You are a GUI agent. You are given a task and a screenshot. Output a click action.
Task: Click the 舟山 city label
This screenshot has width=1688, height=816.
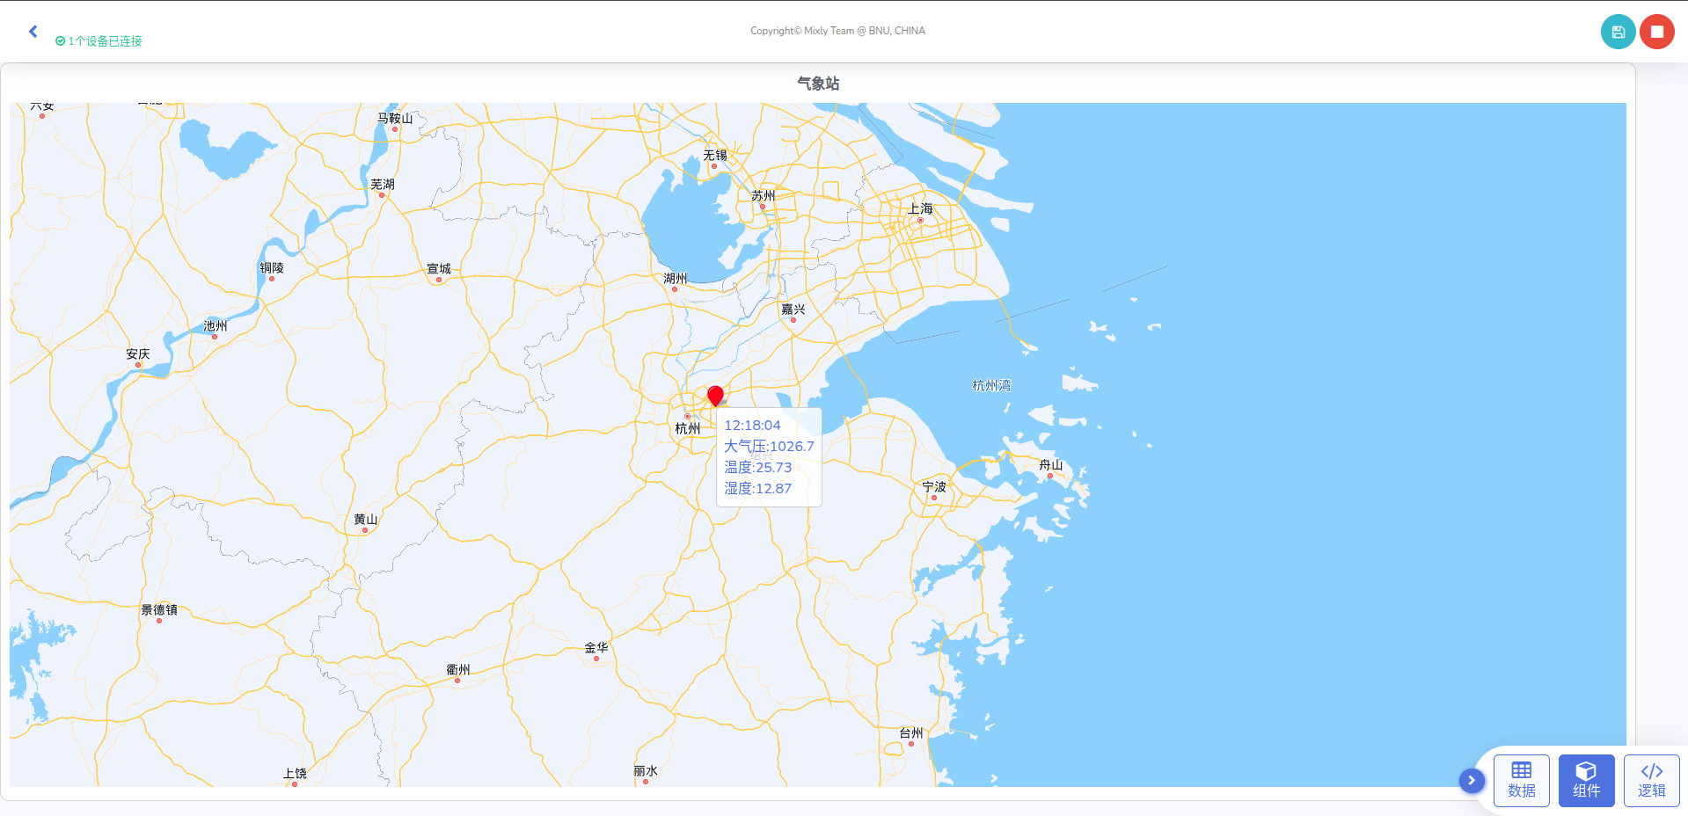tap(1050, 465)
